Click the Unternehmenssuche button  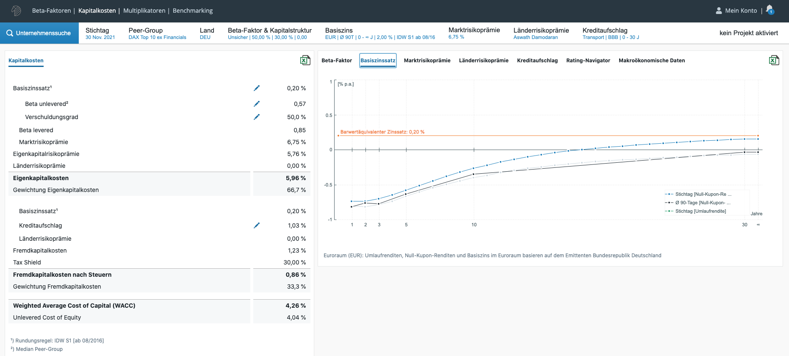[x=39, y=33]
